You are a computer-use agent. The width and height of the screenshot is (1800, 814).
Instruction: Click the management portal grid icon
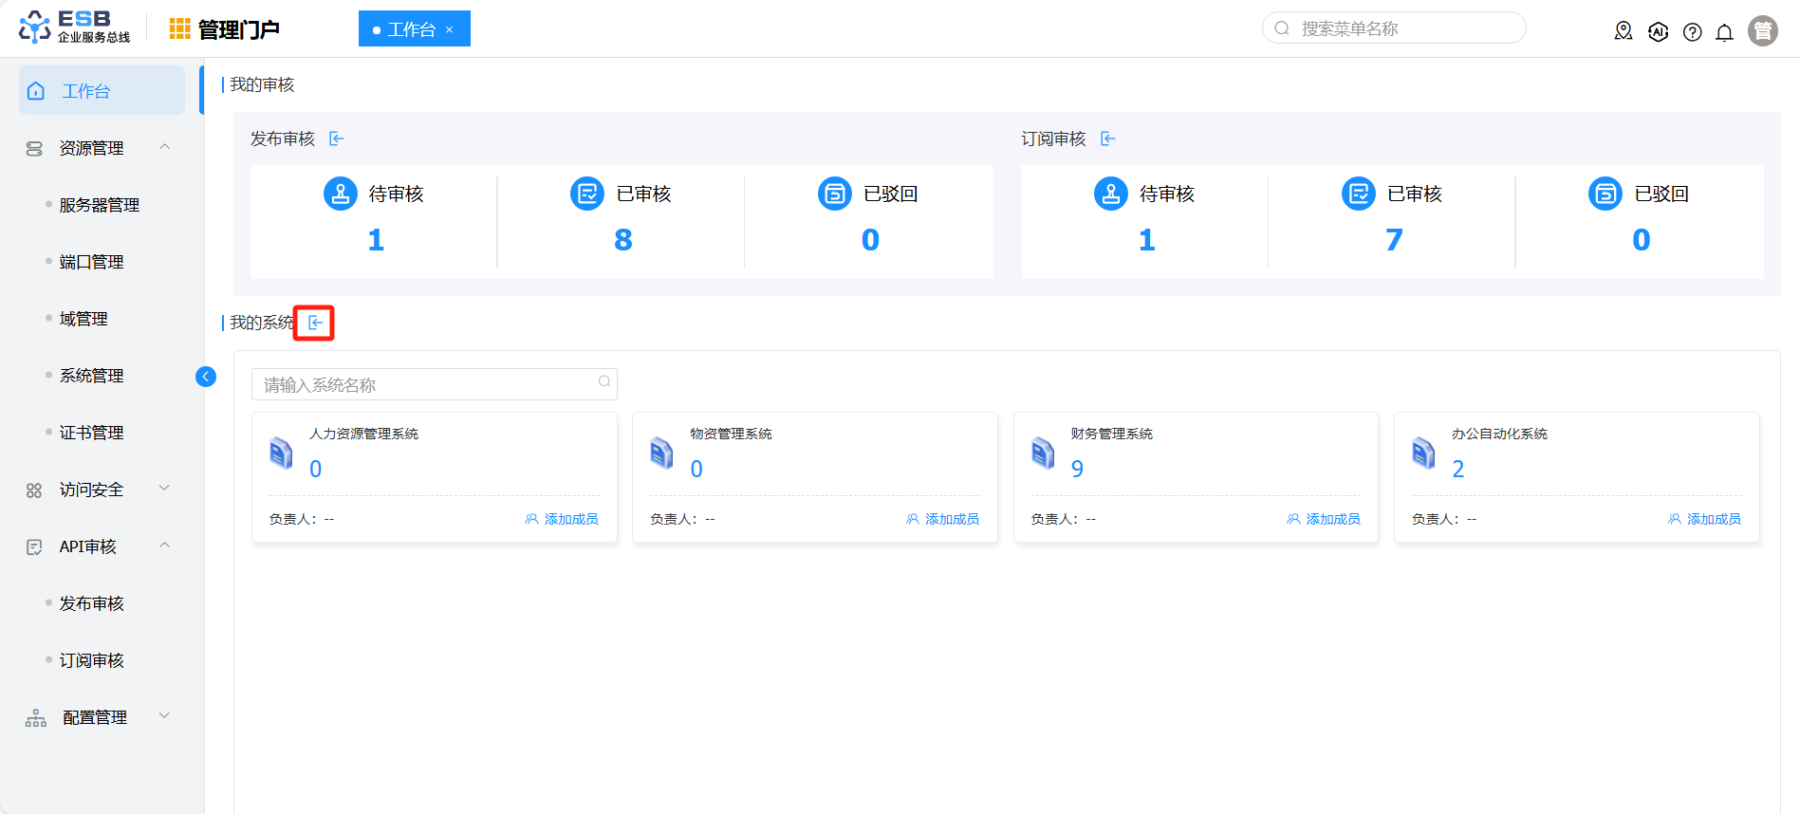click(179, 29)
